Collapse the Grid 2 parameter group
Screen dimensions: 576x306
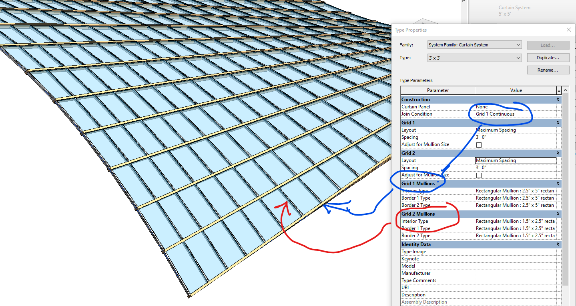click(x=557, y=153)
